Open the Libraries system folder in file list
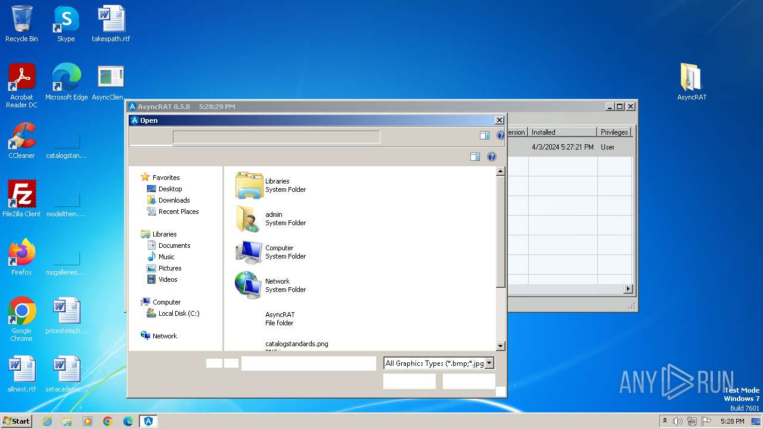763x429 pixels. [271, 185]
